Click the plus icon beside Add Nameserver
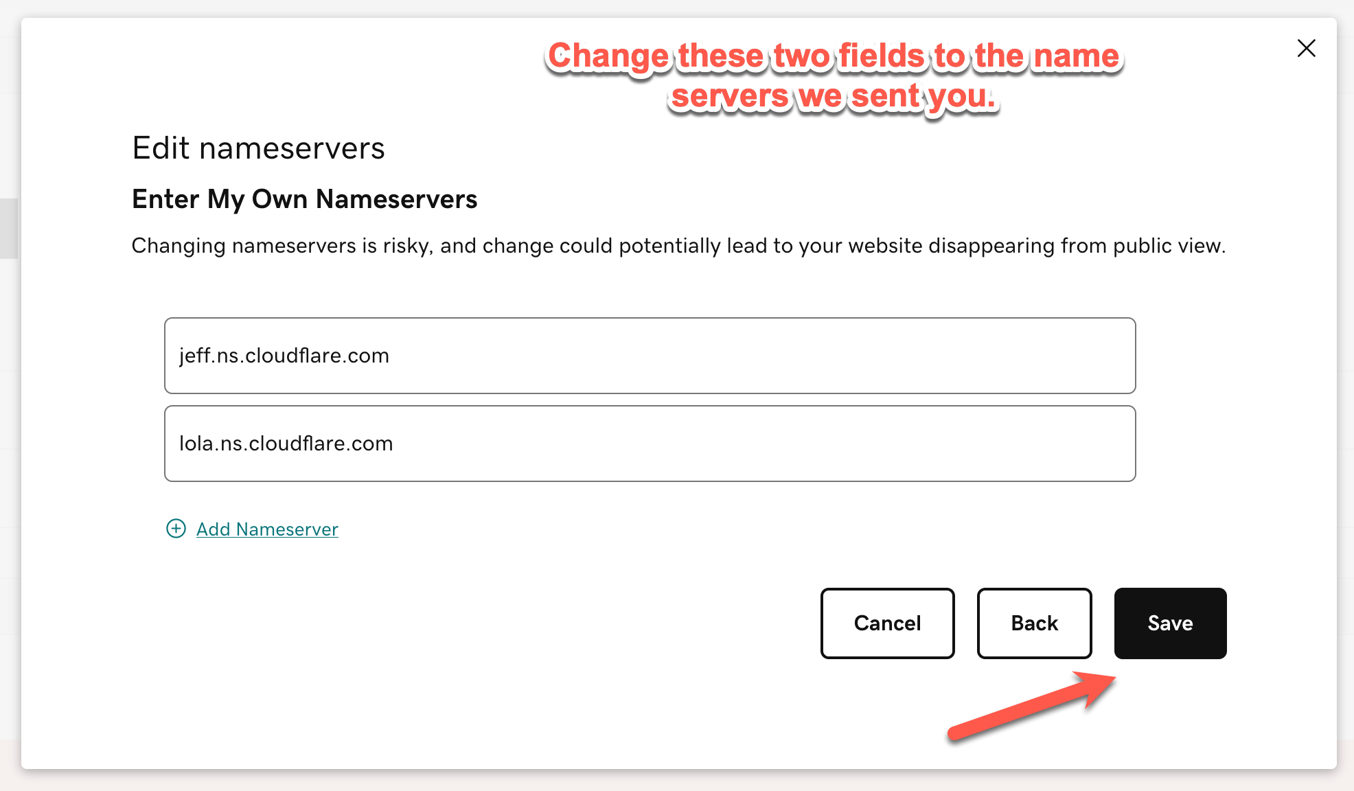Viewport: 1354px width, 791px height. click(176, 529)
